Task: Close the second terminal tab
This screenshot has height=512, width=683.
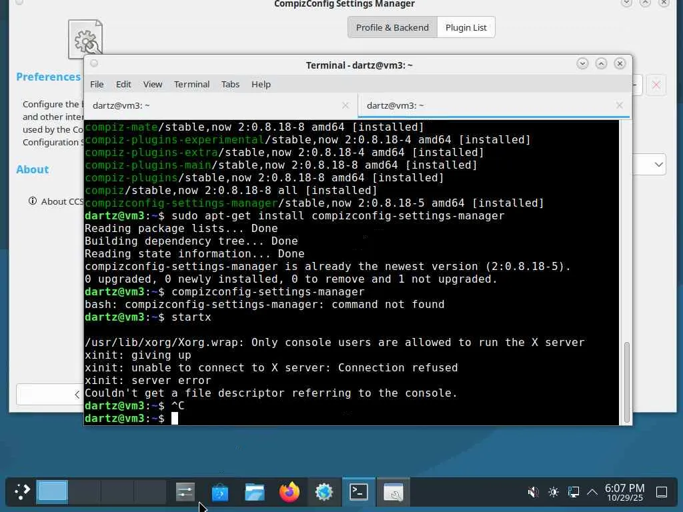Action: (x=619, y=105)
